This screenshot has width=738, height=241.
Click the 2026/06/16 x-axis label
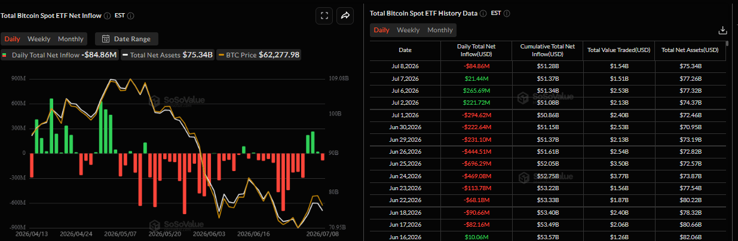252,235
